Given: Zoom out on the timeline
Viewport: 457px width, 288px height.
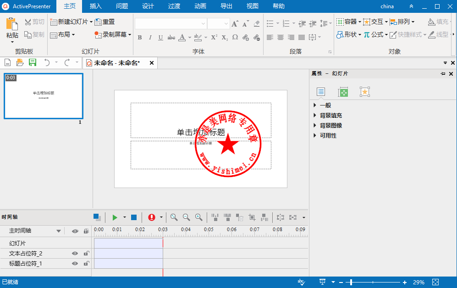Looking at the screenshot, I should 186,217.
